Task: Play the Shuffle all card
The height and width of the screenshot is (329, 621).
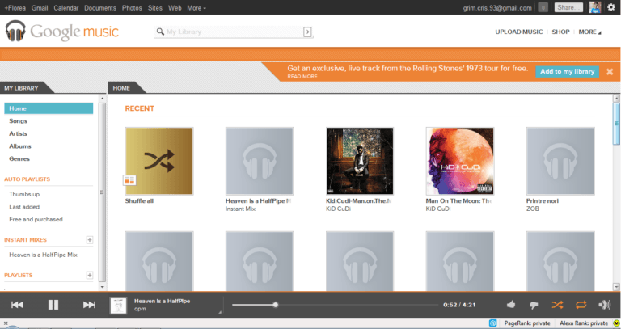Action: point(159,161)
